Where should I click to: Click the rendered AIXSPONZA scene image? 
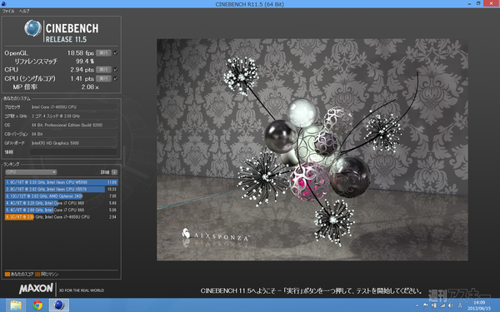click(x=312, y=150)
